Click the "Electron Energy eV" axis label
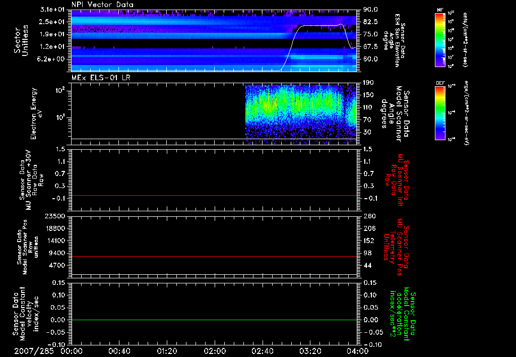This screenshot has width=516, height=357. coord(37,113)
